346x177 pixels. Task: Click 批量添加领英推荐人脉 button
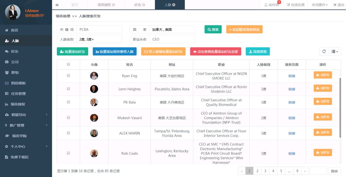point(114,51)
